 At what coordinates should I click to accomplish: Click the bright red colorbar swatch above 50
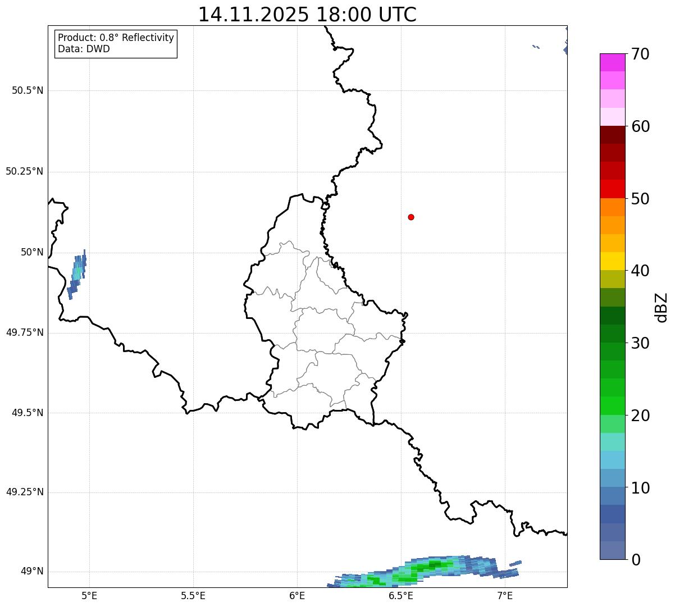click(612, 189)
